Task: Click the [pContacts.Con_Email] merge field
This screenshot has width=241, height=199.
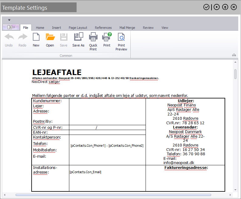Action: coord(85,172)
